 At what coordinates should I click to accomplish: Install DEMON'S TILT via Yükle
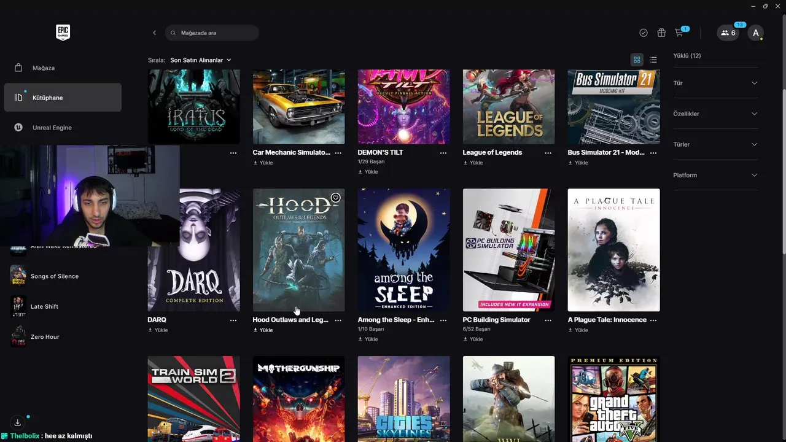coord(368,172)
